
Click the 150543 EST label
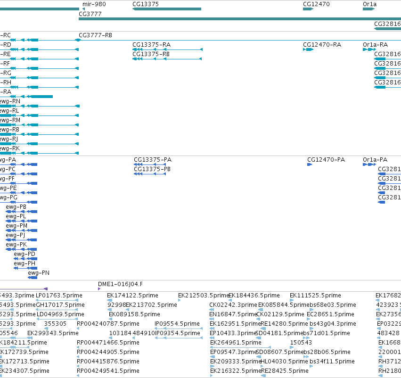coord(301,343)
